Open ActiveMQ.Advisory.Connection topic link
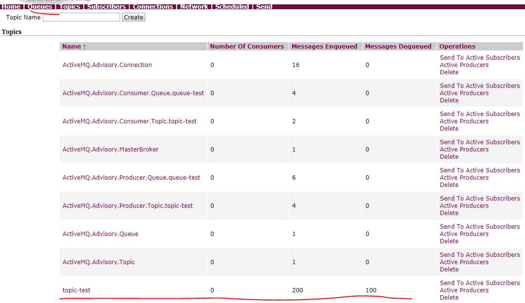The image size is (525, 303). 107,65
